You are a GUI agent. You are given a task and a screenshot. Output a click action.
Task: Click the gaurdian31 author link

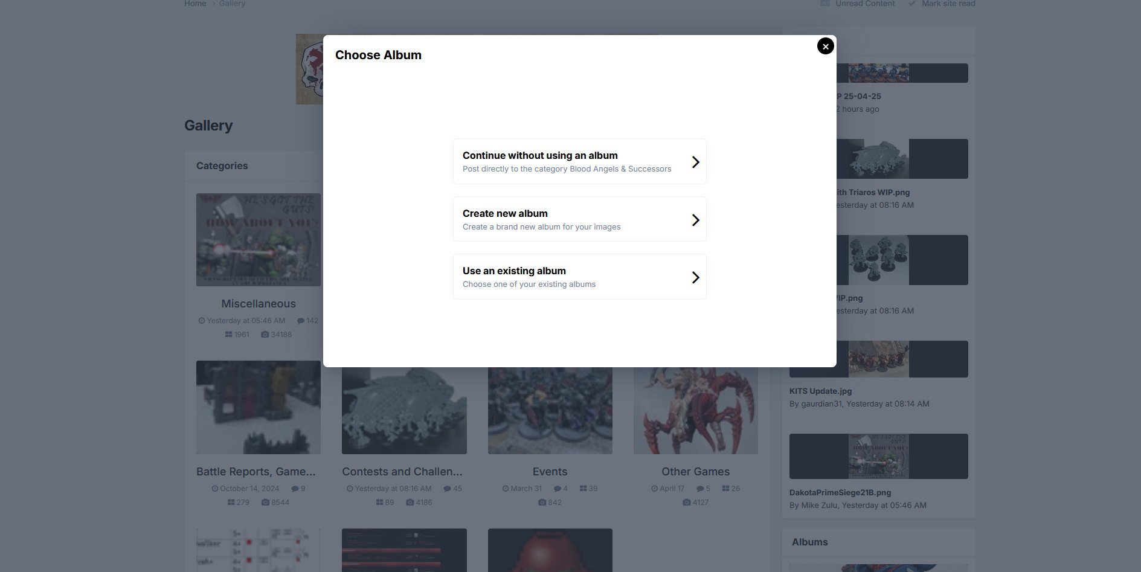[821, 403]
